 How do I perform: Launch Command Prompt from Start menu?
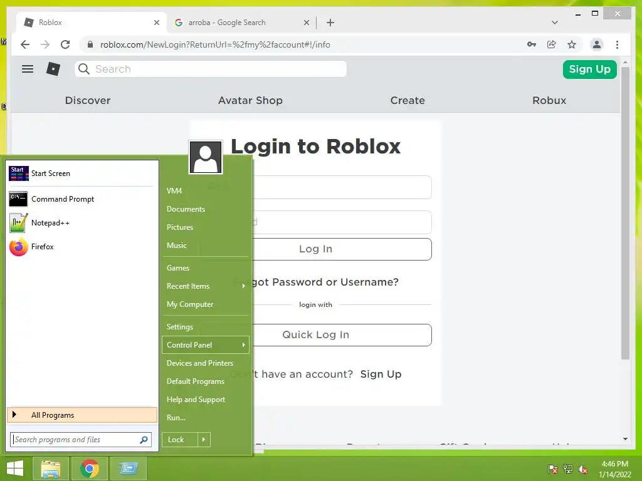click(81, 199)
